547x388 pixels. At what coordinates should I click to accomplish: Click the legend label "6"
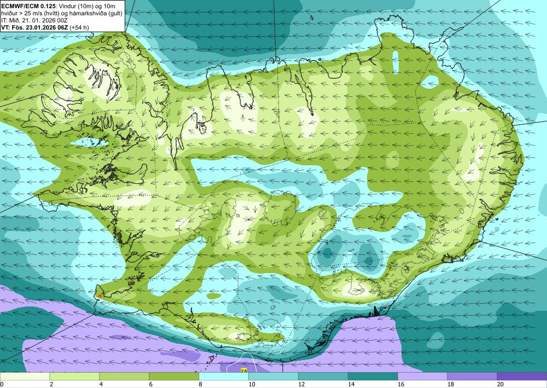[x=151, y=384]
